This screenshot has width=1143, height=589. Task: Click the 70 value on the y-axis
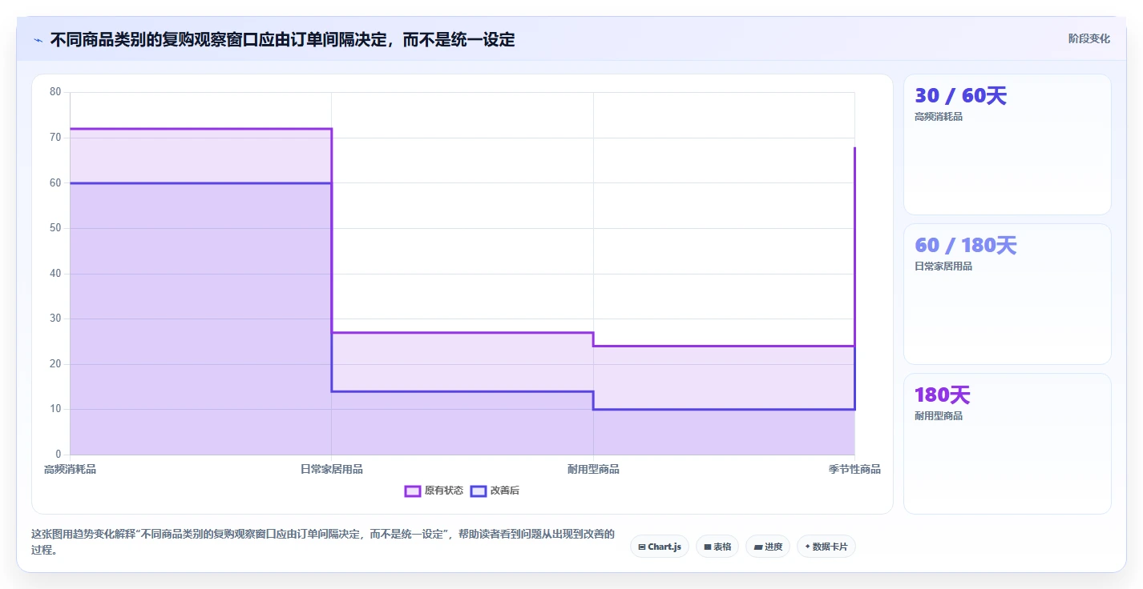(55, 138)
